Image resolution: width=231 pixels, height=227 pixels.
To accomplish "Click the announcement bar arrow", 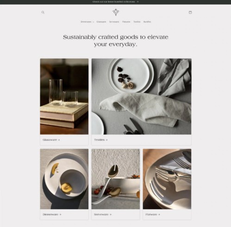I will click(x=137, y=2).
